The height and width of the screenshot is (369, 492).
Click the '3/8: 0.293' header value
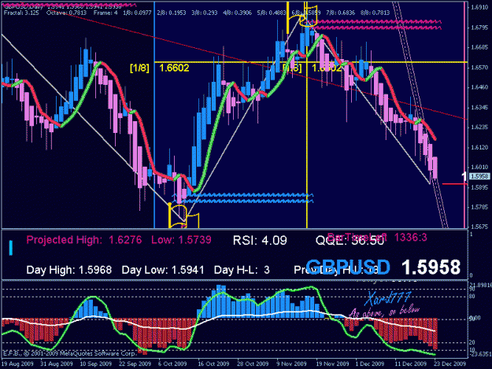(x=204, y=13)
